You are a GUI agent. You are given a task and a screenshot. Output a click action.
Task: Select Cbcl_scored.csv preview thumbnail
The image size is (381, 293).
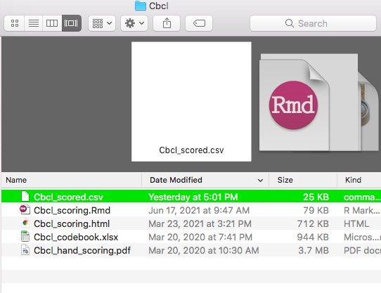191,102
